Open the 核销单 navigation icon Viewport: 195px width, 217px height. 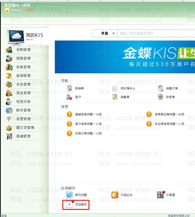[x=69, y=89]
